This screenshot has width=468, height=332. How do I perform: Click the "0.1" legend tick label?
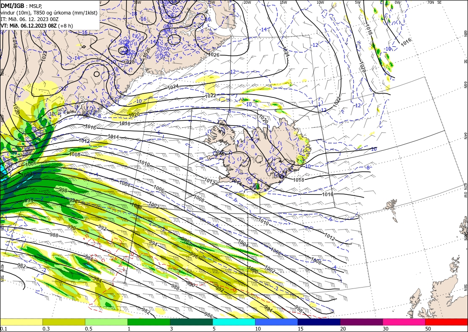pyautogui.click(x=3, y=329)
